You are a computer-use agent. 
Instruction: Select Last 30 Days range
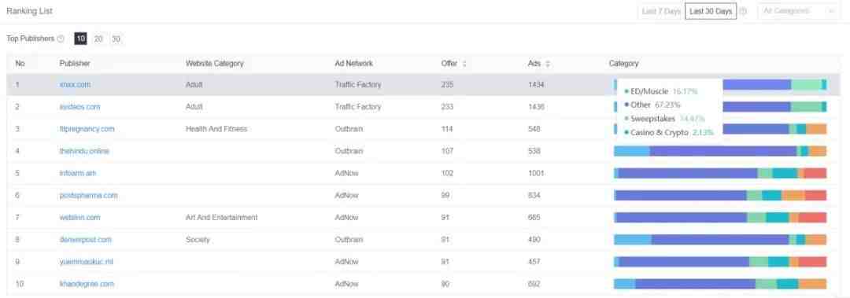point(711,11)
